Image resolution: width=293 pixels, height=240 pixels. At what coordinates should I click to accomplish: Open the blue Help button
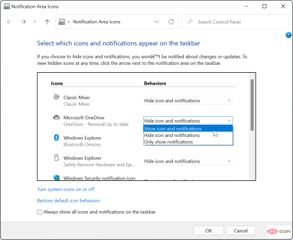click(x=288, y=35)
